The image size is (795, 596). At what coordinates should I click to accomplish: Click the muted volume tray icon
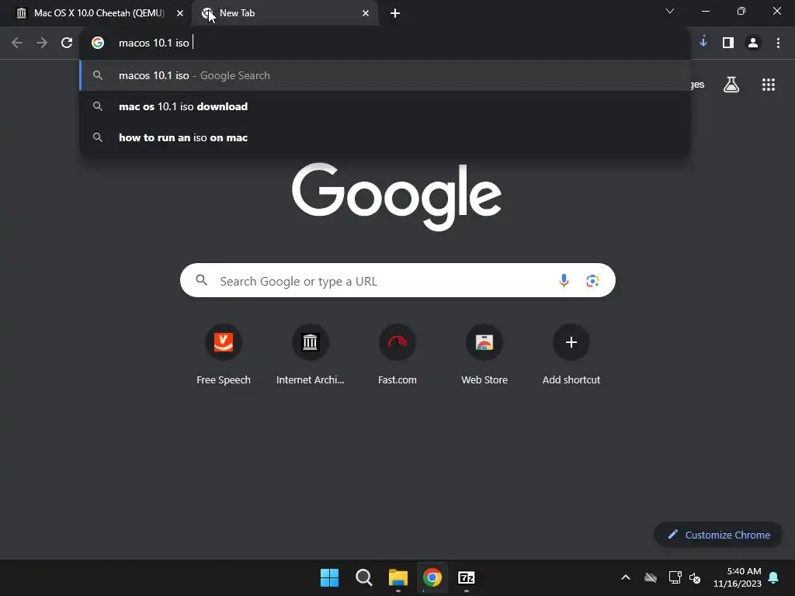click(695, 577)
